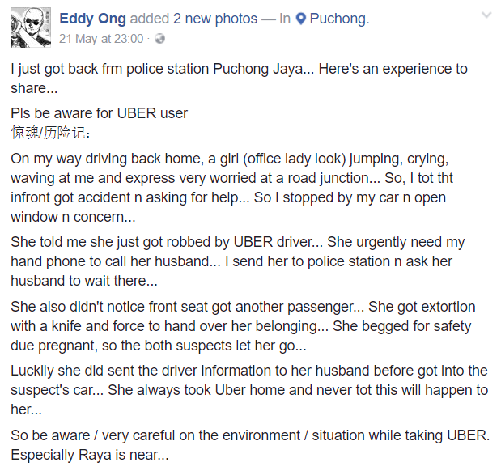Click the 'Especially Raya is near...' line
The image size is (501, 471).
[x=90, y=455]
